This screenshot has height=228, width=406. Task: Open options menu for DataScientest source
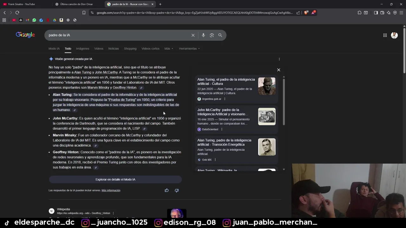222,130
